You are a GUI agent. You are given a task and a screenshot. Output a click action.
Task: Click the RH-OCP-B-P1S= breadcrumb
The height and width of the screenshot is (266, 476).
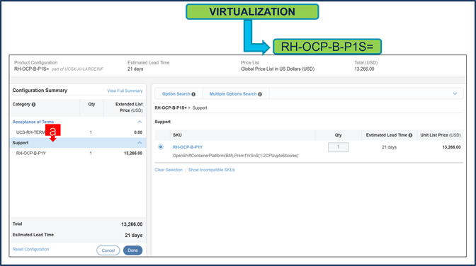point(171,108)
